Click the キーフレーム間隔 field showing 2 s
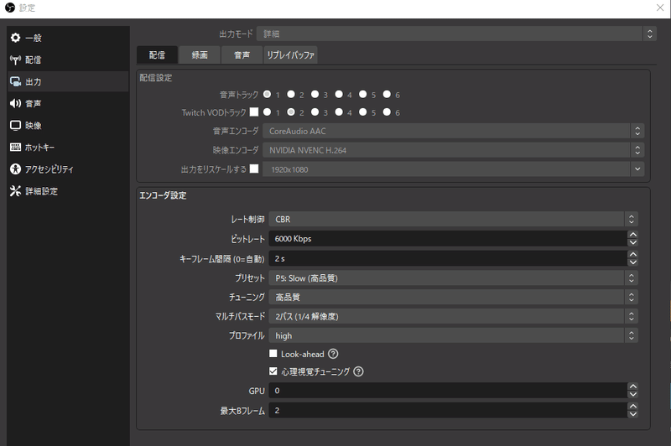Screen dimensions: 671x446 point(448,258)
